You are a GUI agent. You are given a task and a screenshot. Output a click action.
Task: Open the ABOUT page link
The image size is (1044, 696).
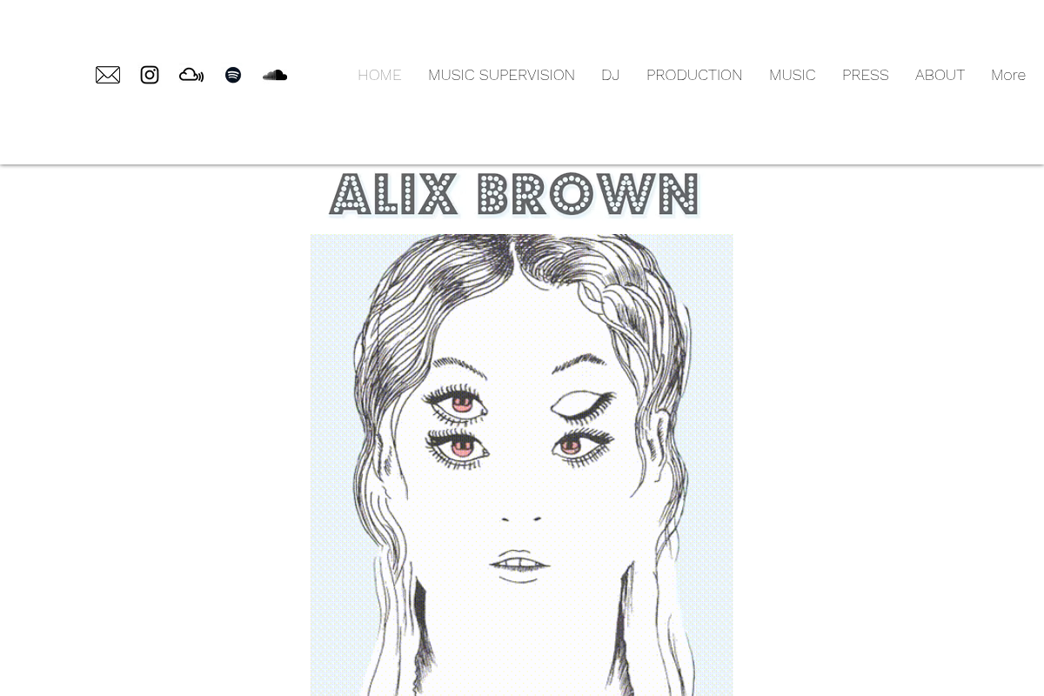point(940,75)
